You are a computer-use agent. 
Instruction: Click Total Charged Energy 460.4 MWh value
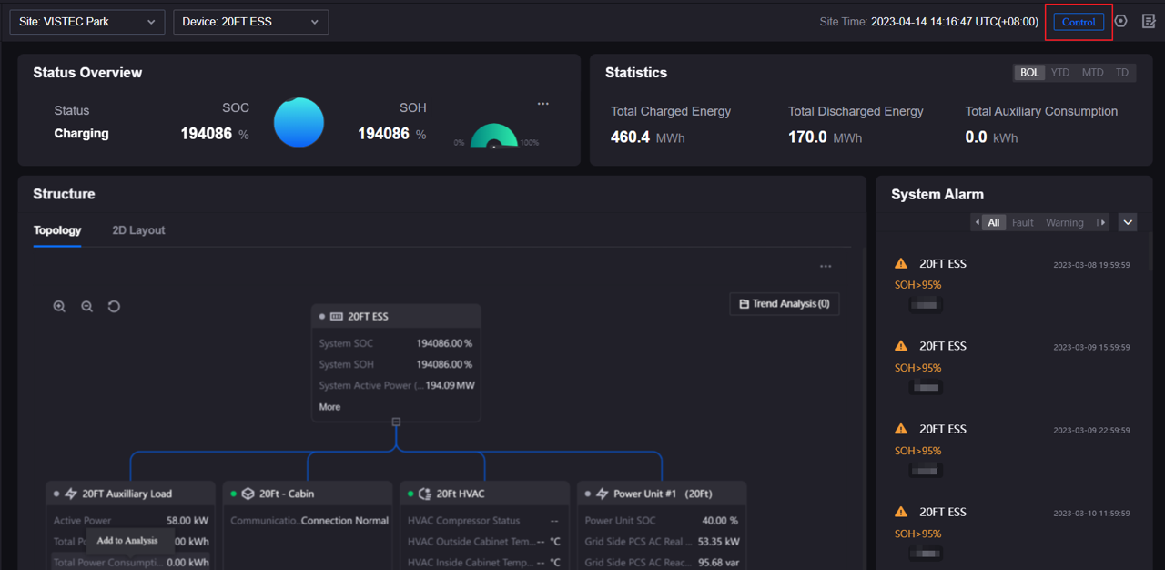point(647,137)
